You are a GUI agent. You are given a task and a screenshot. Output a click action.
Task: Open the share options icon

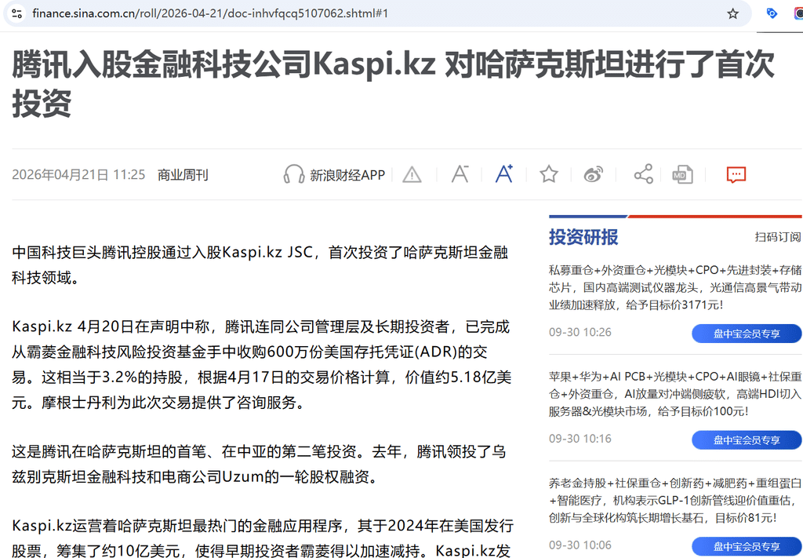[x=643, y=174]
